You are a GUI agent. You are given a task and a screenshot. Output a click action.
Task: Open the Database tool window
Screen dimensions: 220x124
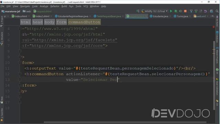(217, 37)
